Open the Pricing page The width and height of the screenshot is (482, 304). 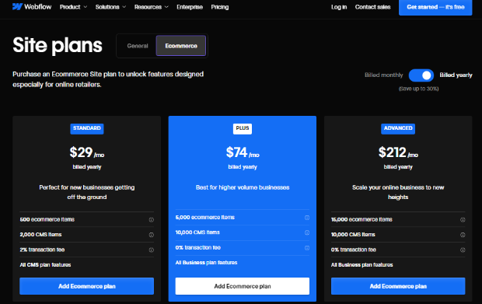click(220, 7)
